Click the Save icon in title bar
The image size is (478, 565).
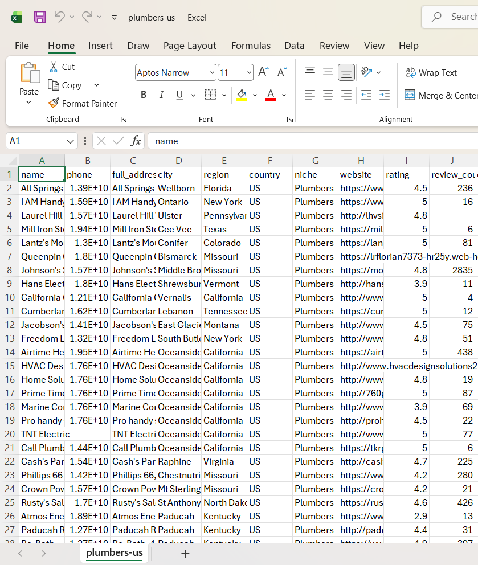tap(40, 17)
